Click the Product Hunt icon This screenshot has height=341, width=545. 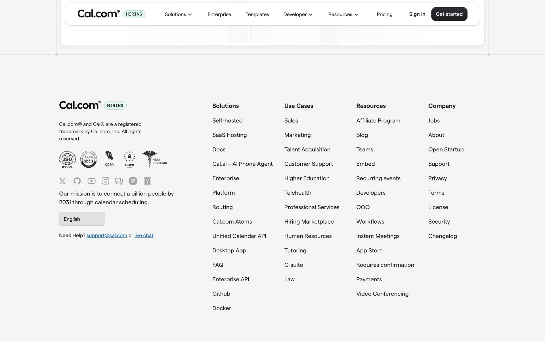point(133,181)
